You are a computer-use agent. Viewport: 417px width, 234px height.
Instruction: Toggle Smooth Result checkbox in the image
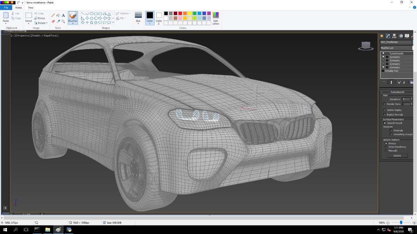coord(384,123)
